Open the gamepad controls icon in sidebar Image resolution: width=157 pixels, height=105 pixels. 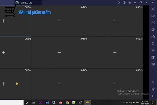click(x=153, y=50)
